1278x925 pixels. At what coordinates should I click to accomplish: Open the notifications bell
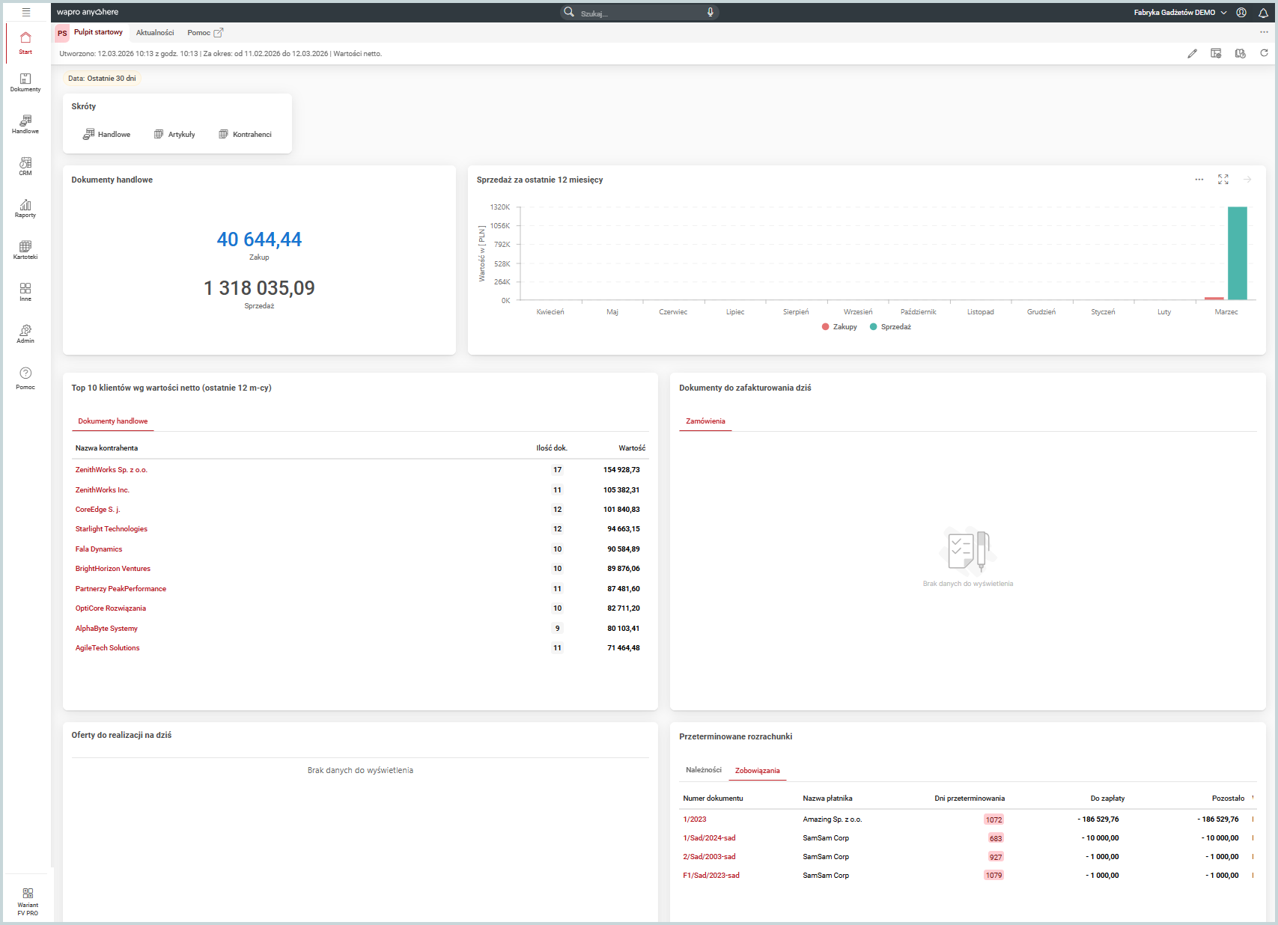1263,12
